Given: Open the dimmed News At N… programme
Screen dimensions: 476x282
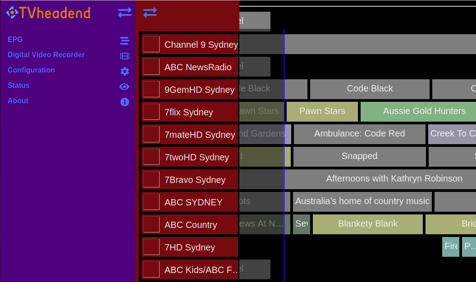Looking at the screenshot, I should (x=265, y=224).
